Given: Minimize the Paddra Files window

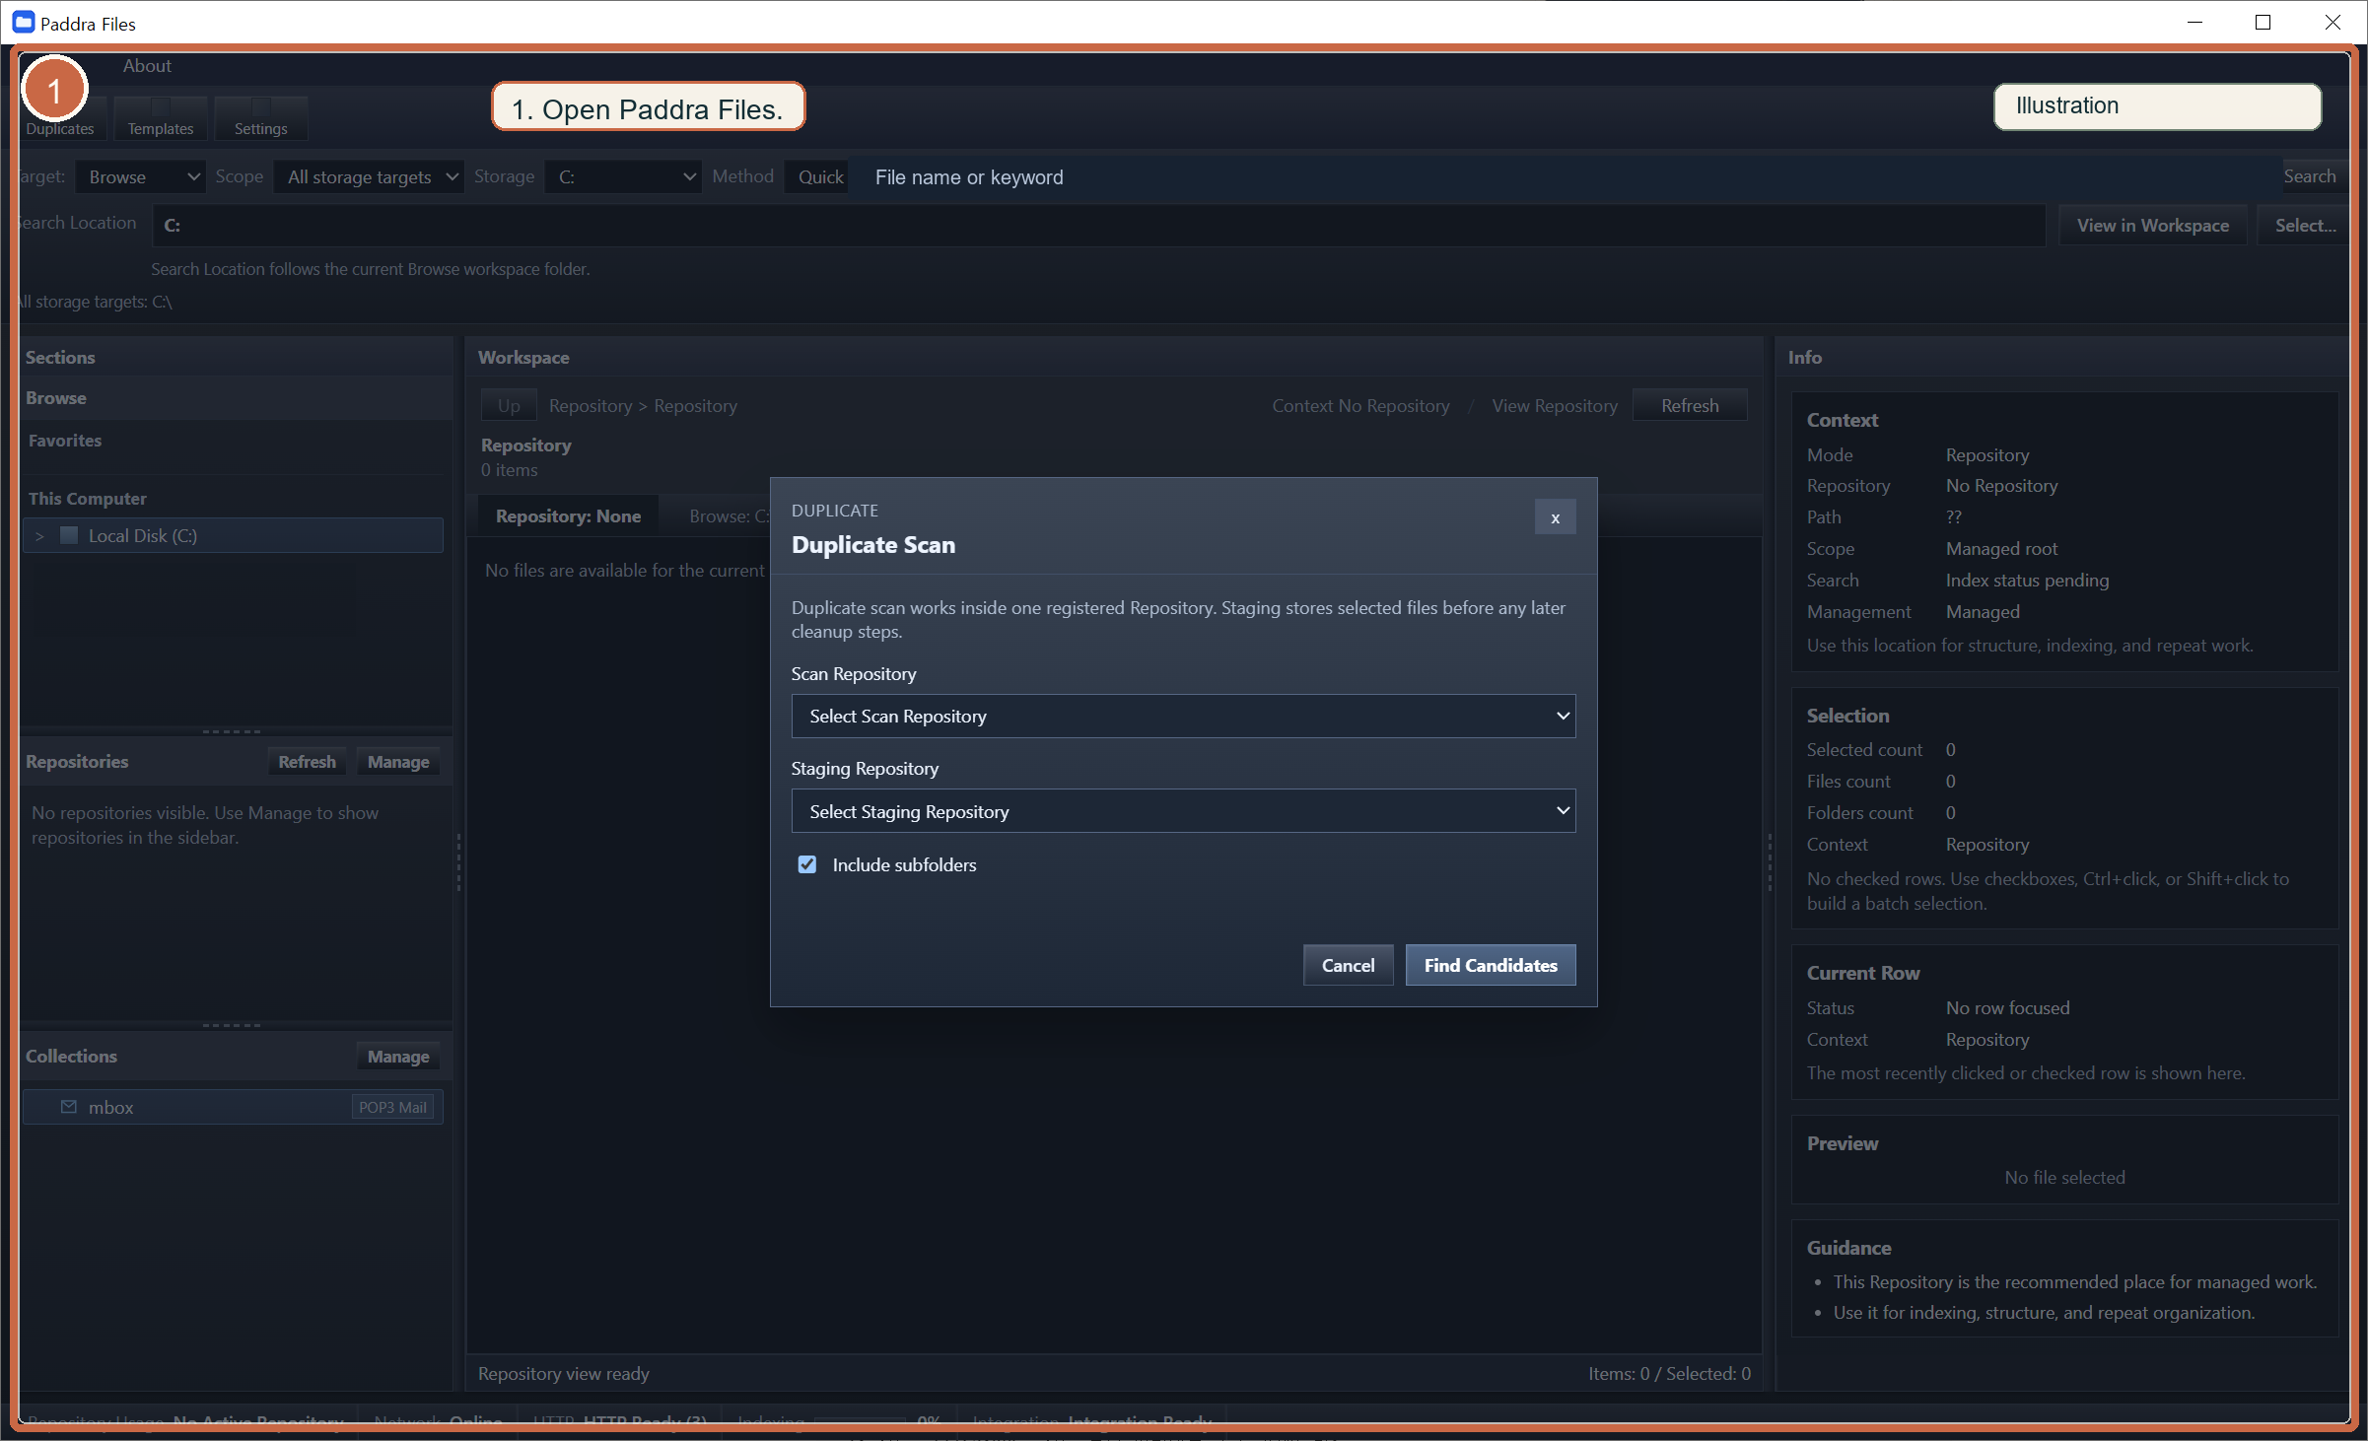Looking at the screenshot, I should tap(2194, 23).
